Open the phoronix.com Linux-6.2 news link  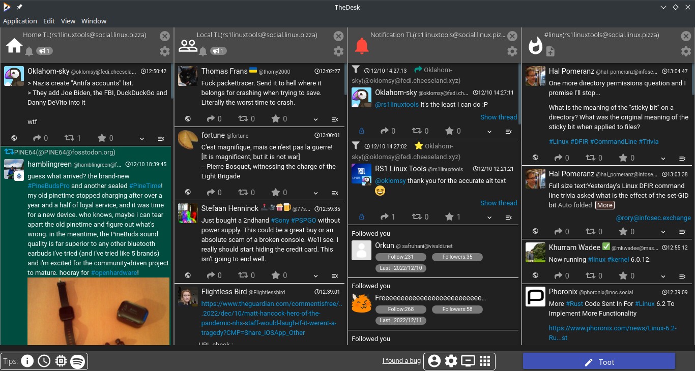click(x=613, y=333)
